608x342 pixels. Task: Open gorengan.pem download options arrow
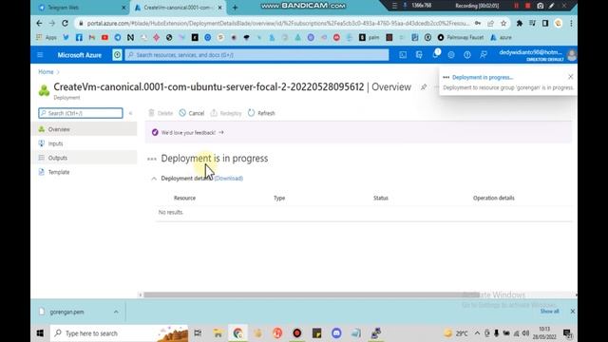116,312
